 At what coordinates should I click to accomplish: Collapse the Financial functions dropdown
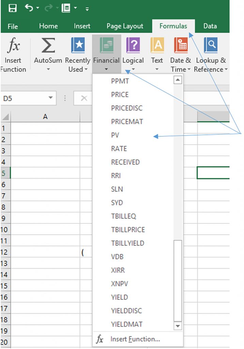106,55
